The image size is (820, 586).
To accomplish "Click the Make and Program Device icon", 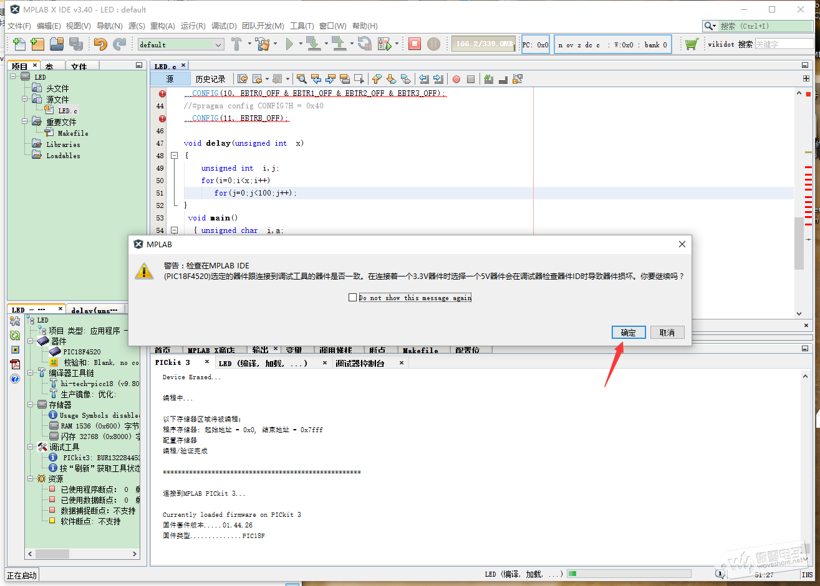I will point(314,44).
